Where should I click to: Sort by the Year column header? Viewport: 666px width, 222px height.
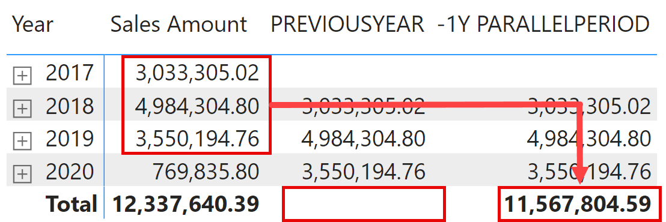[32, 24]
